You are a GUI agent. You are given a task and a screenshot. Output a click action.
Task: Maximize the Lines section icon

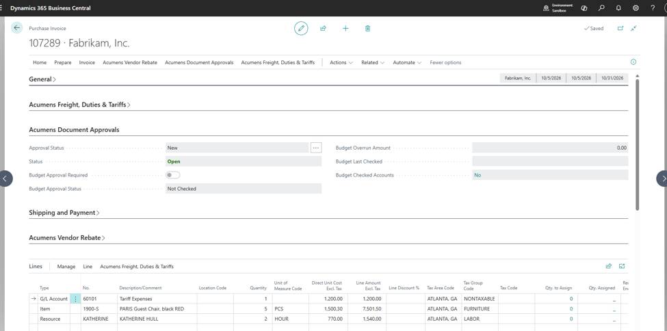pyautogui.click(x=622, y=266)
